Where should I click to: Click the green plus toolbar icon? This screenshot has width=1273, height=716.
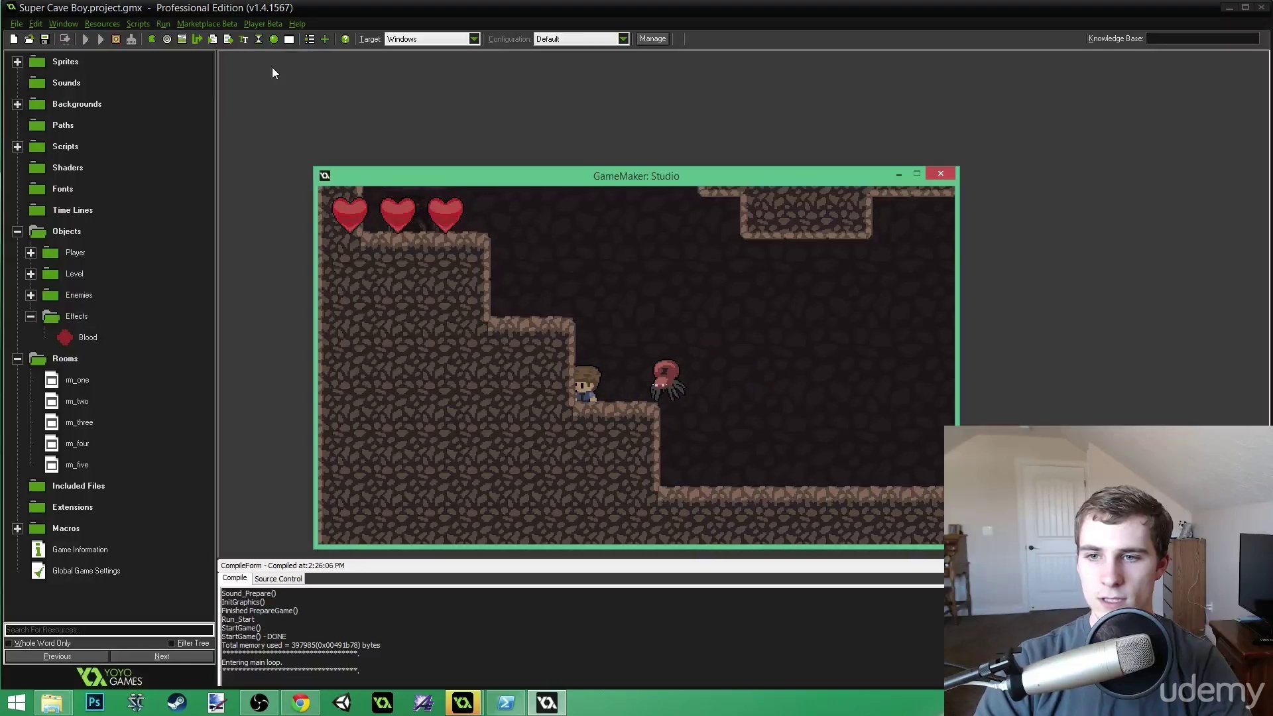click(x=325, y=39)
